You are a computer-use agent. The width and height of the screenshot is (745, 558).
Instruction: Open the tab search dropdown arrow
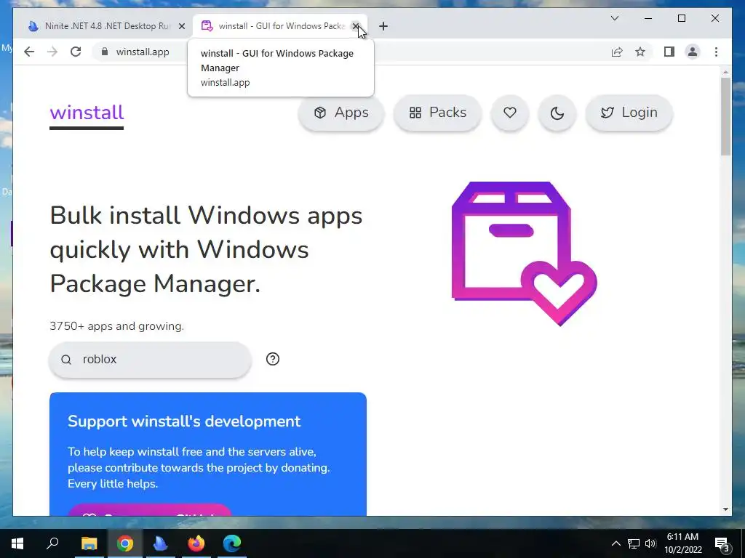pos(615,18)
